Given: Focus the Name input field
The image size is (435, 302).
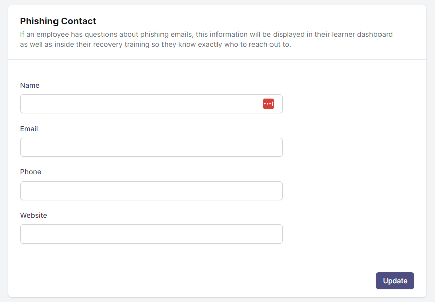Looking at the screenshot, I should [x=151, y=104].
